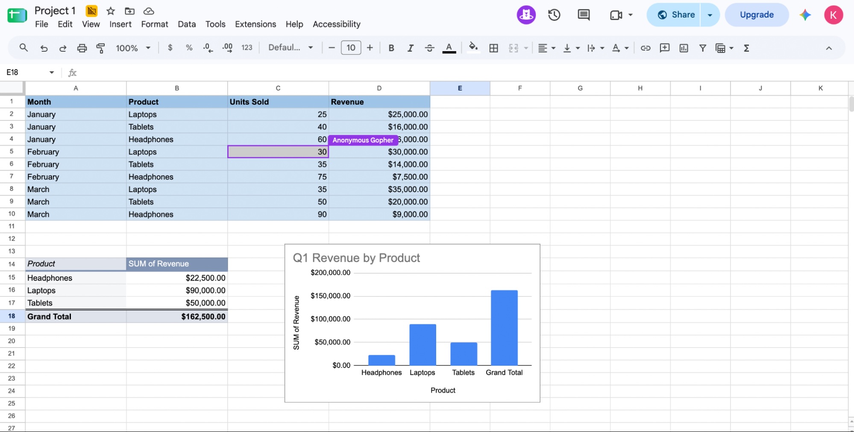Select the Q1 Revenue by Product chart
Screen dimensions: 854x432
tap(412, 323)
